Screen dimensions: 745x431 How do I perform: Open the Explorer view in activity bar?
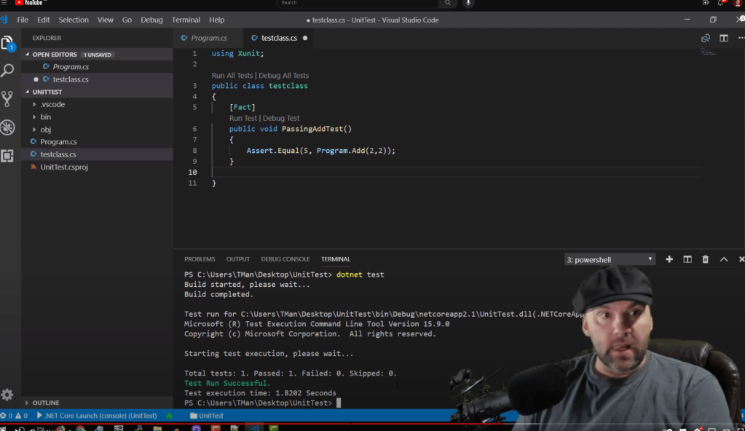7,43
